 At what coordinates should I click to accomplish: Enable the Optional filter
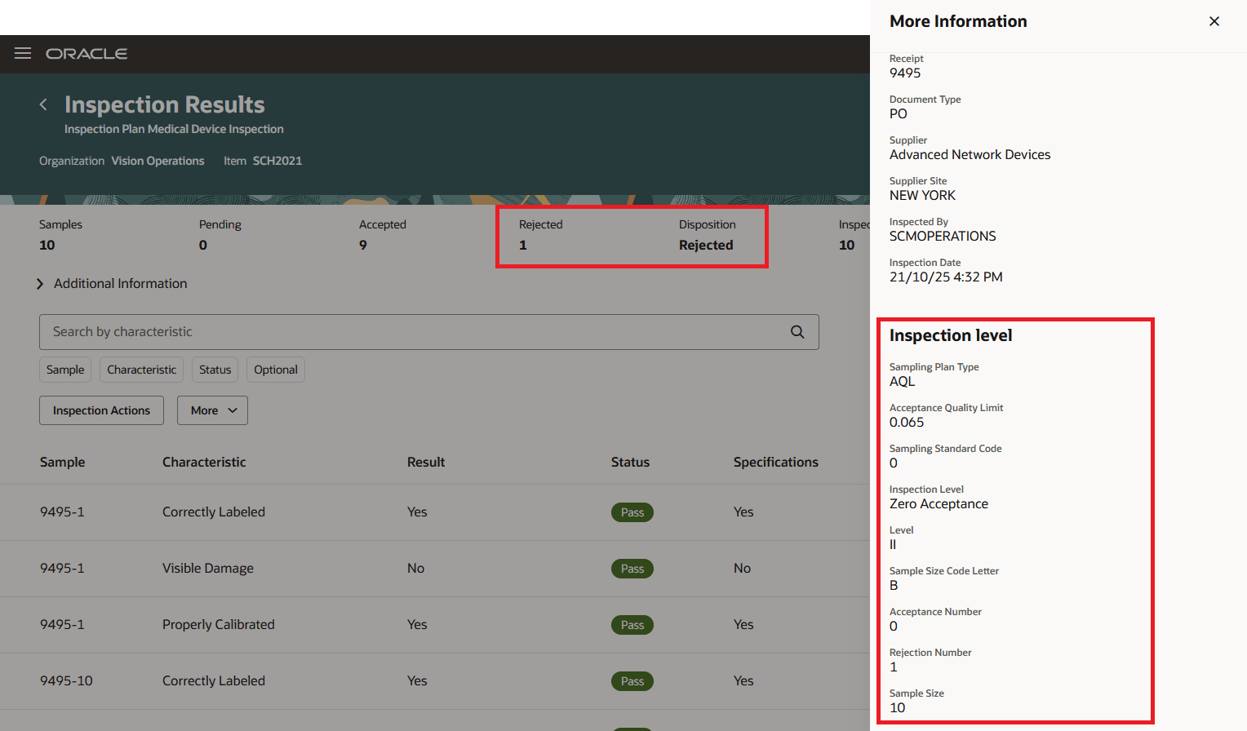pos(275,369)
